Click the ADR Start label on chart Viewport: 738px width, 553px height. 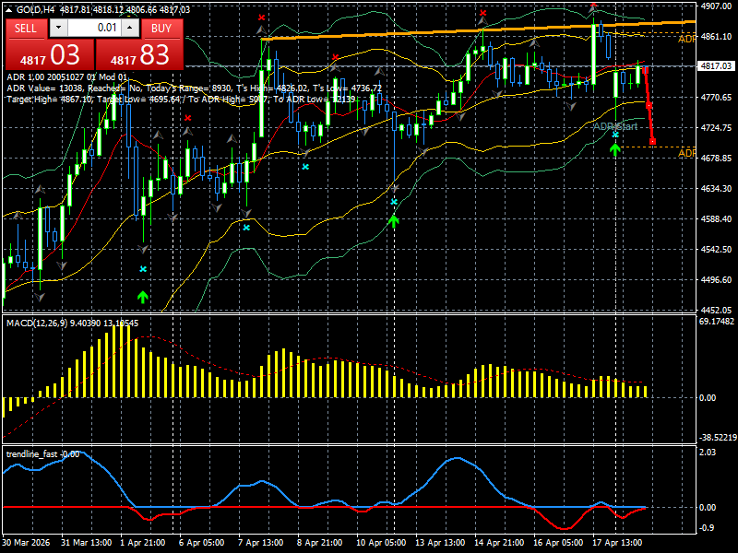pyautogui.click(x=615, y=126)
